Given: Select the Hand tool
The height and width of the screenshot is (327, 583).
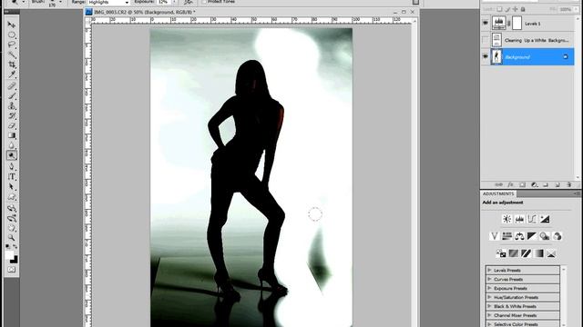Looking at the screenshot, I should pyautogui.click(x=12, y=228).
